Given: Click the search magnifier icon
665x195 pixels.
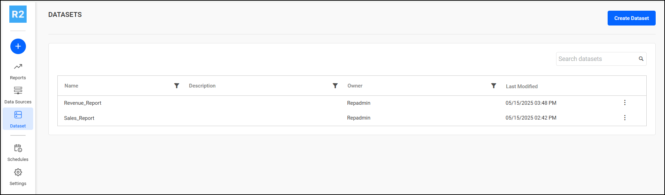Looking at the screenshot, I should tap(641, 59).
